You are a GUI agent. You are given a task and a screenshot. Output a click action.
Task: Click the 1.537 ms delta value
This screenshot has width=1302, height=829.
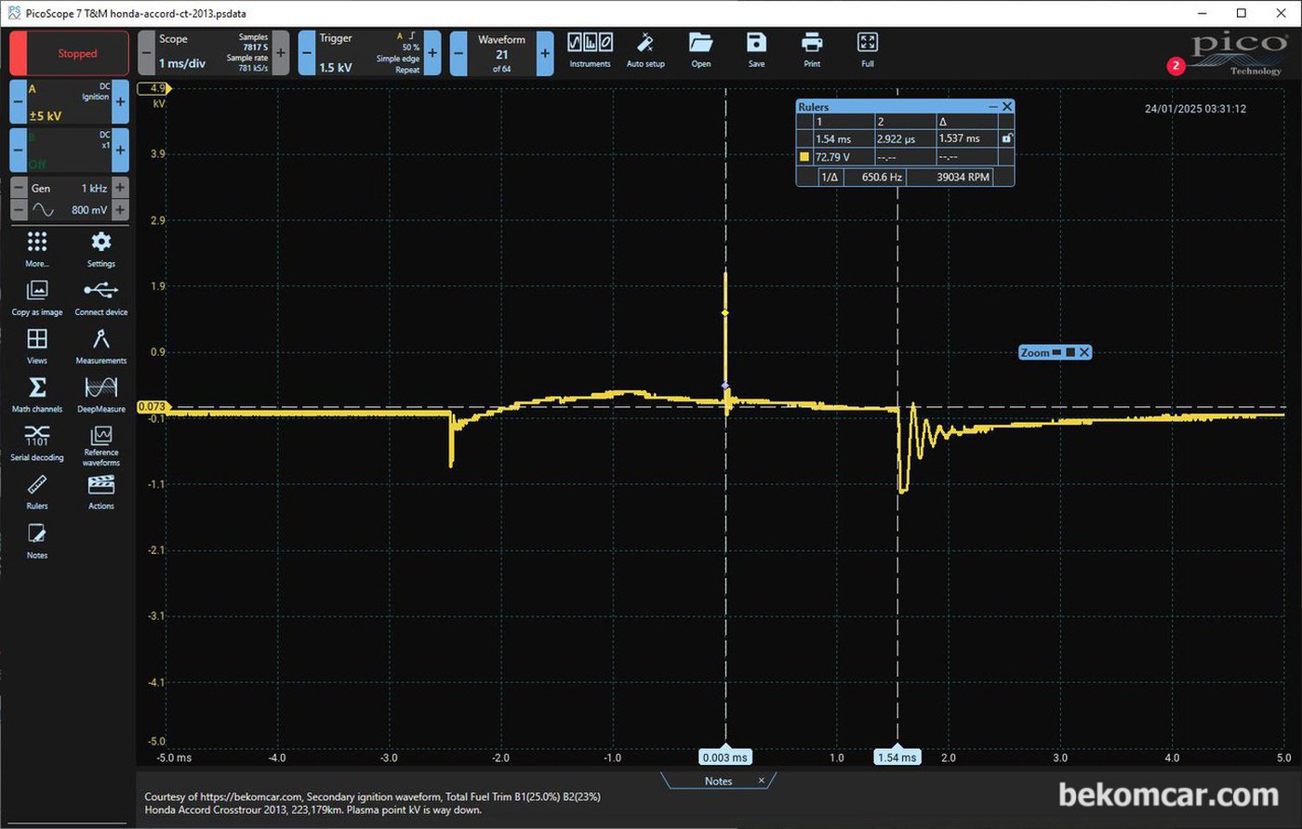pos(960,138)
